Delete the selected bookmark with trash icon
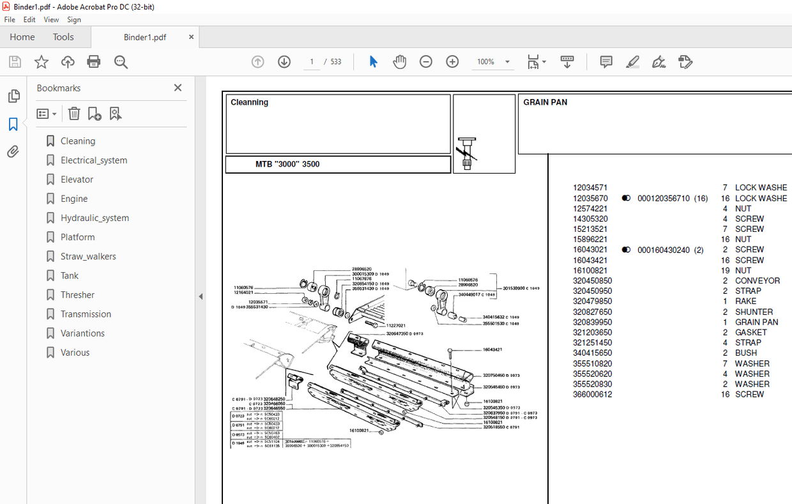 [x=73, y=113]
